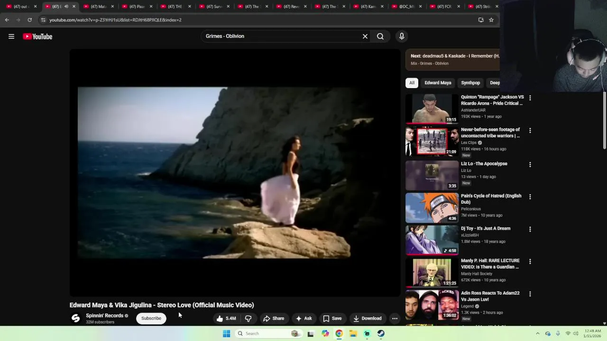Screen dimensions: 607x341
Task: Open options menu for Quinton Rampage video
Action: coord(530,98)
